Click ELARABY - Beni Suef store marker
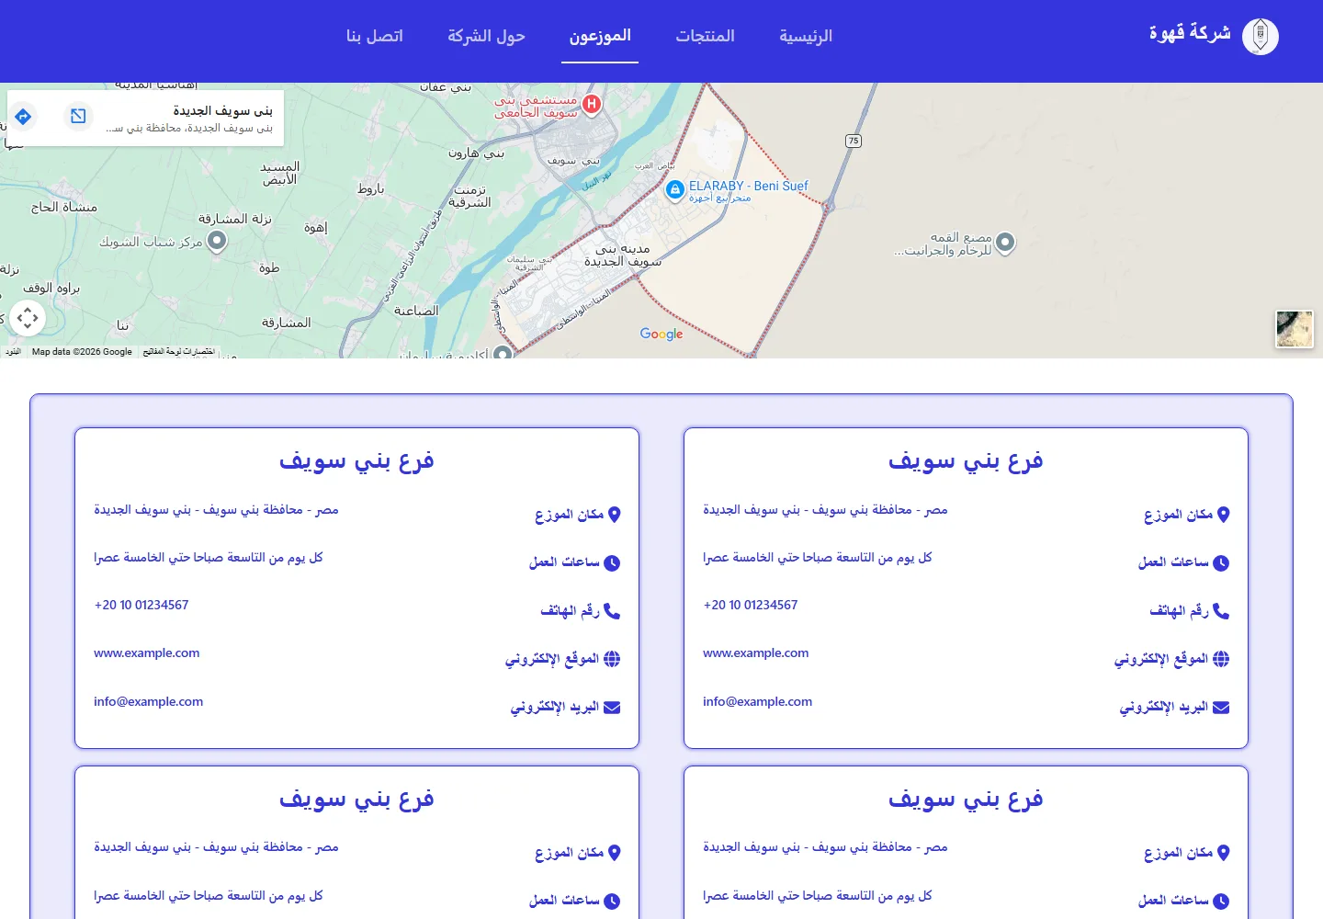 click(674, 190)
